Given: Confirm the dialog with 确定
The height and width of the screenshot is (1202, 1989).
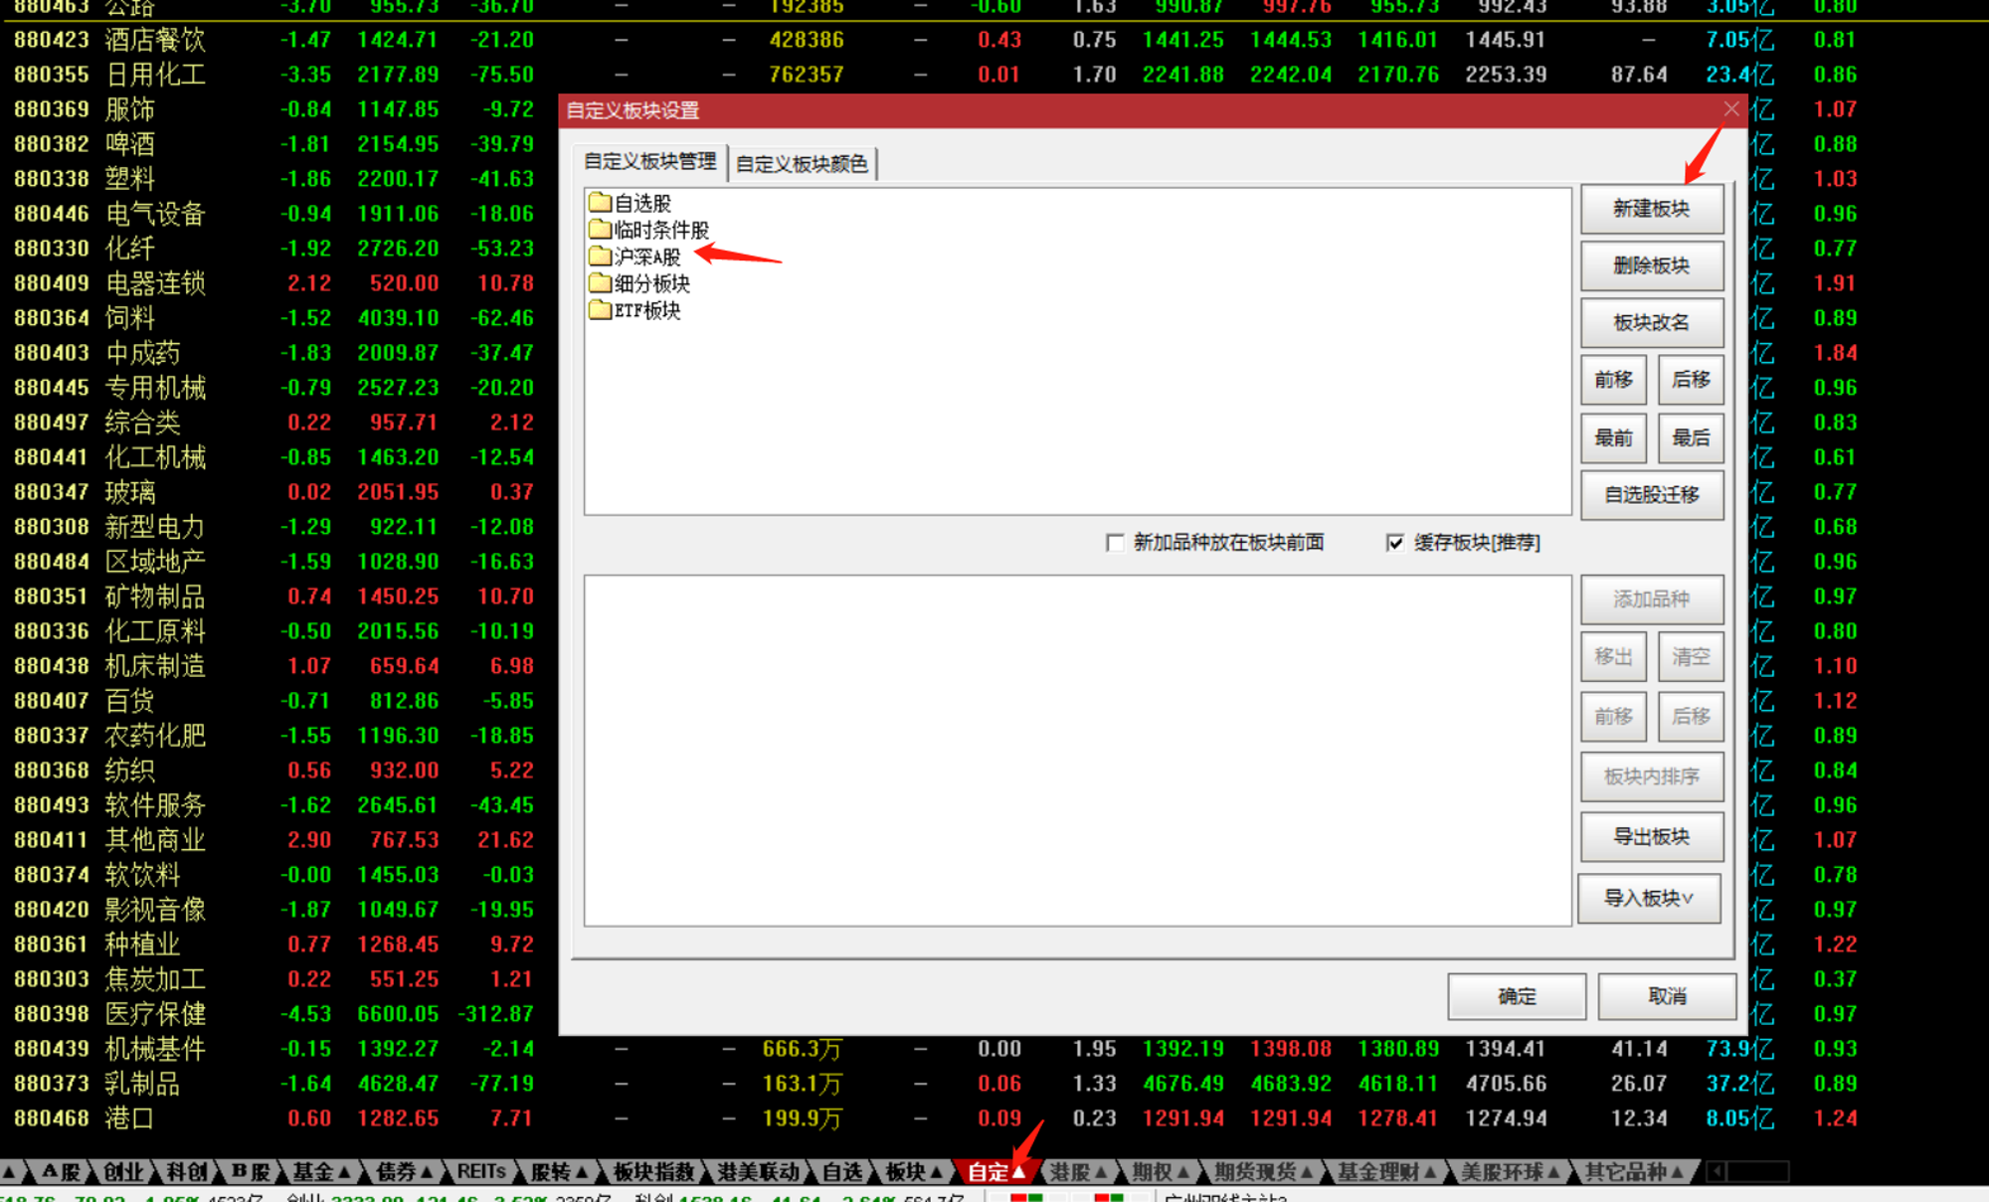Looking at the screenshot, I should 1517,996.
